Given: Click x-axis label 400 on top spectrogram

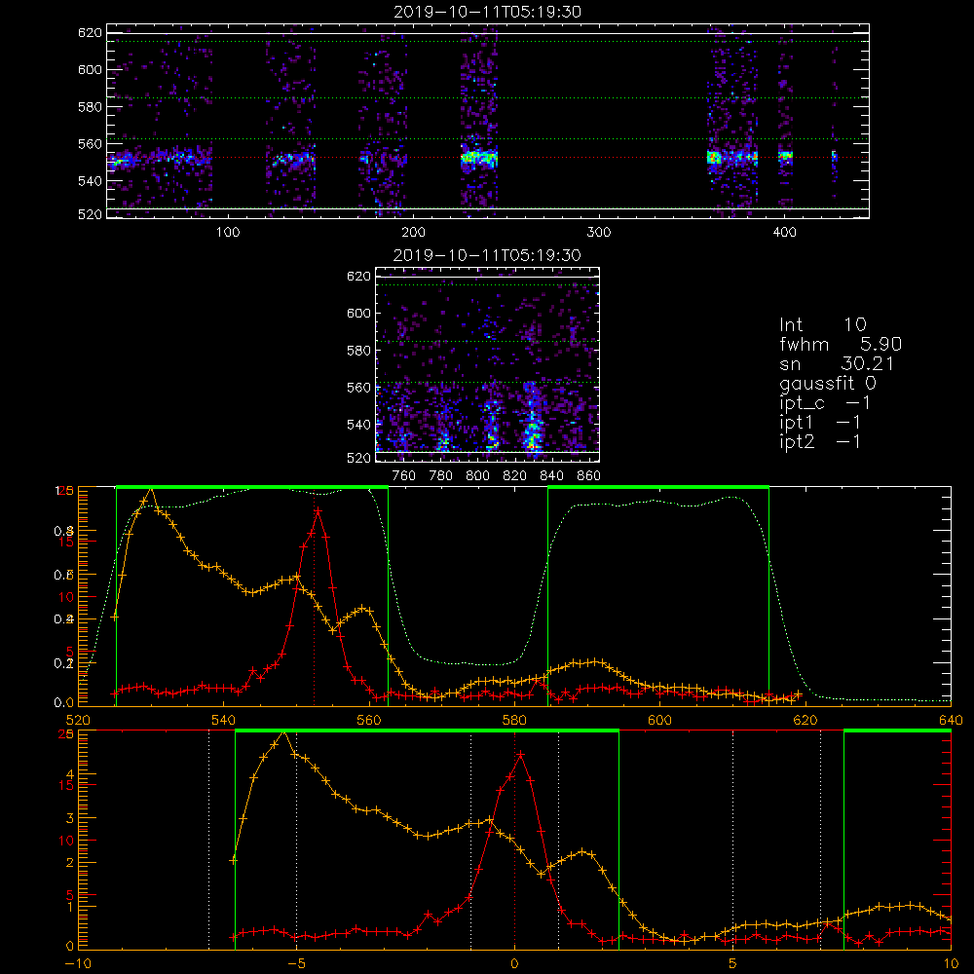Looking at the screenshot, I should click(784, 233).
